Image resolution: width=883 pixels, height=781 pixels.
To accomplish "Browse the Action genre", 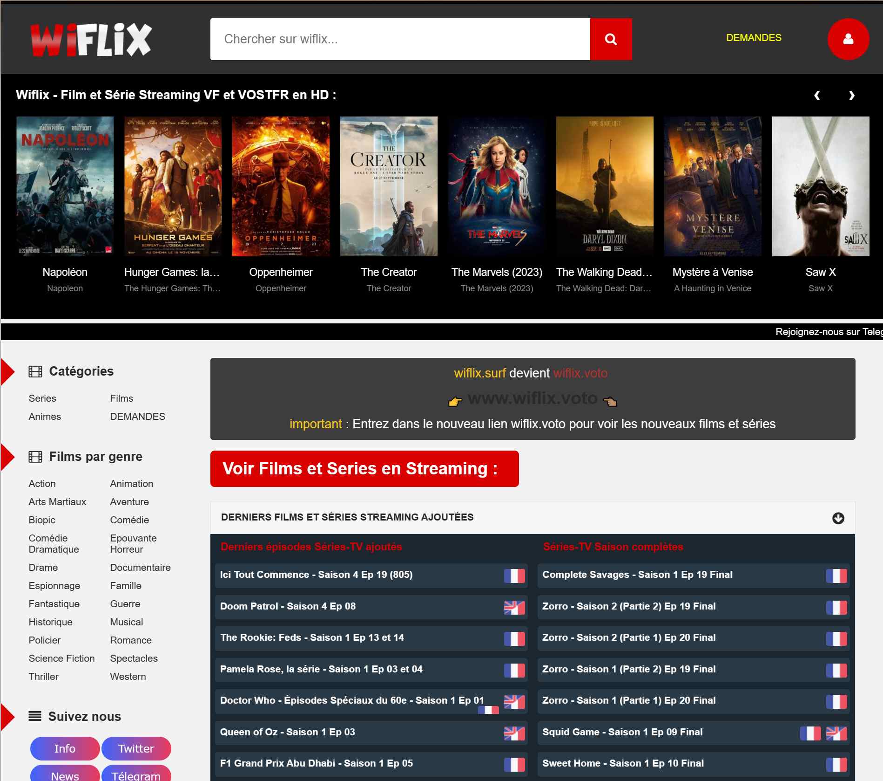I will coord(42,484).
